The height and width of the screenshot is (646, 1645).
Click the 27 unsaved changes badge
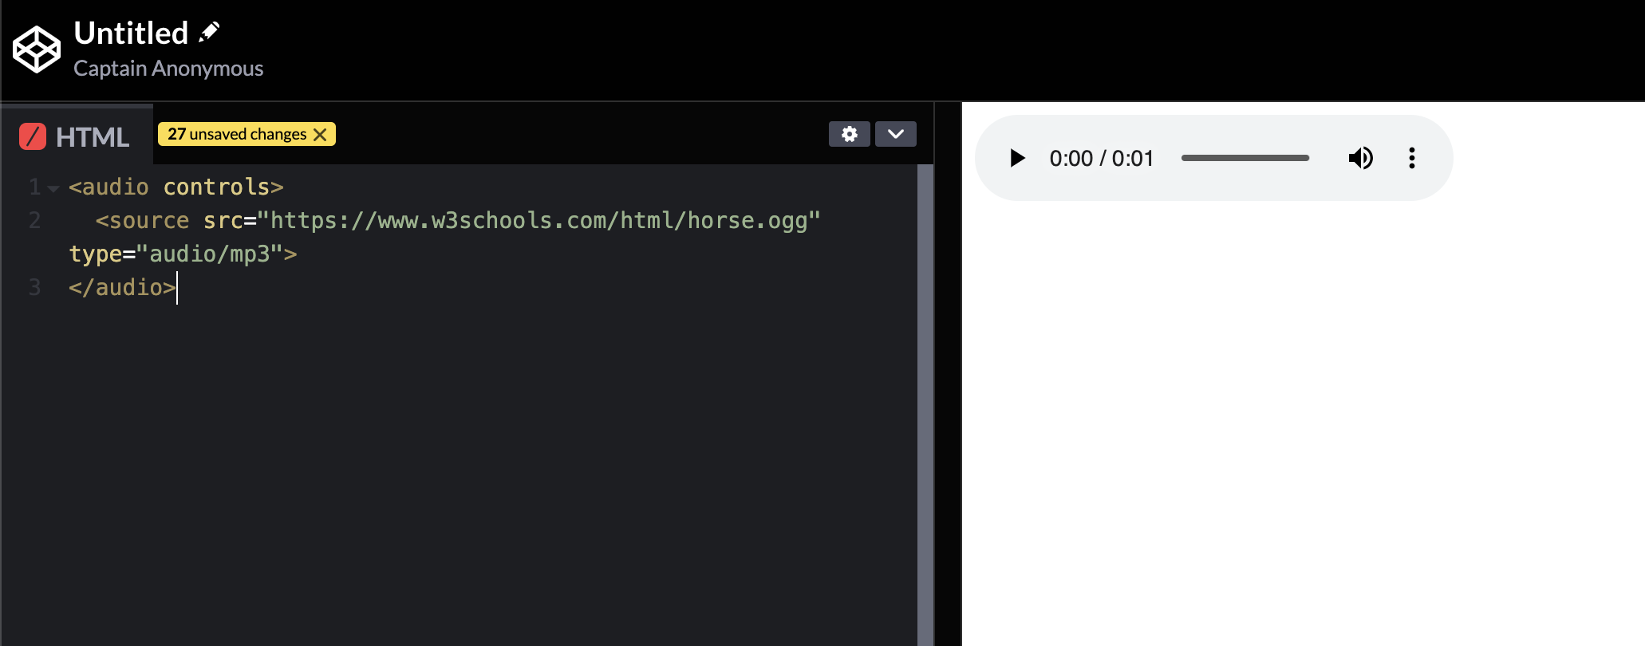click(247, 134)
